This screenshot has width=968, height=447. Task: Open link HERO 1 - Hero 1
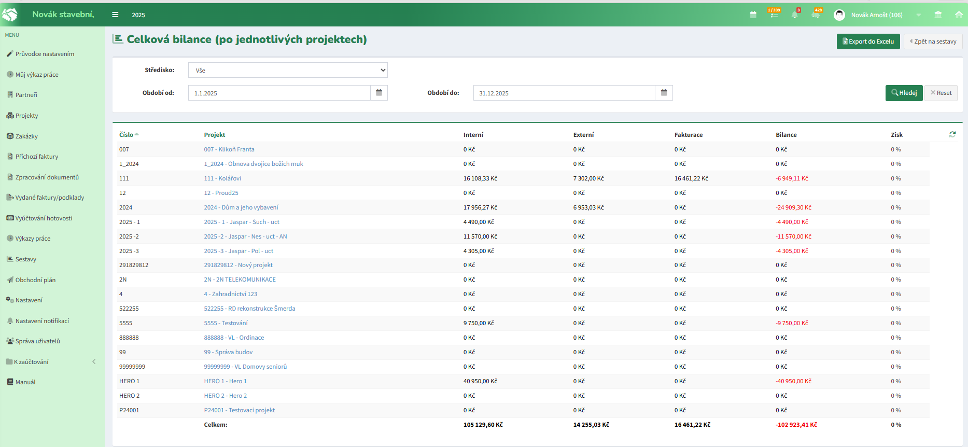[226, 381]
